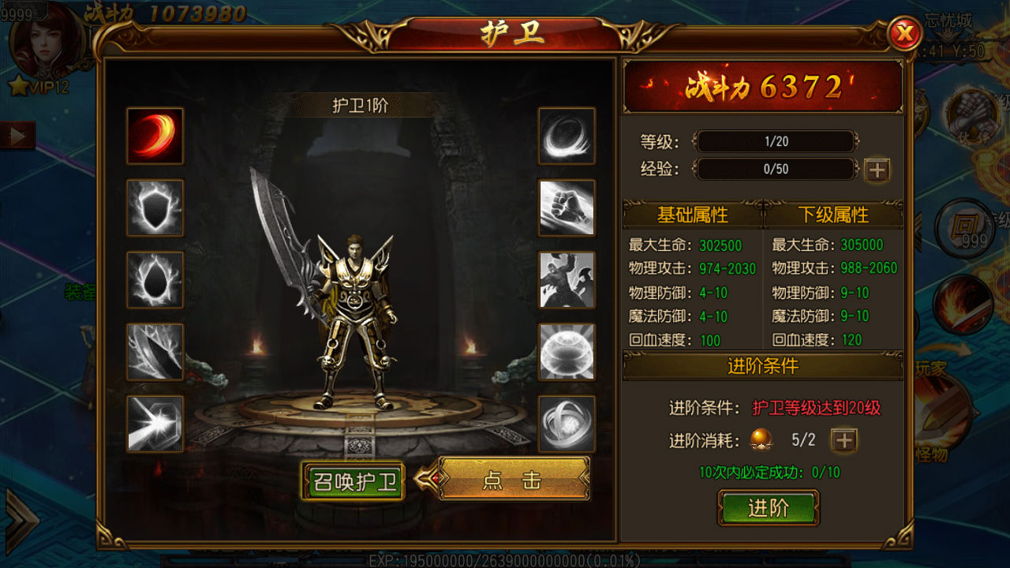Viewport: 1010px width, 568px height.
Task: Select the light beam skill icon
Action: coord(155,424)
